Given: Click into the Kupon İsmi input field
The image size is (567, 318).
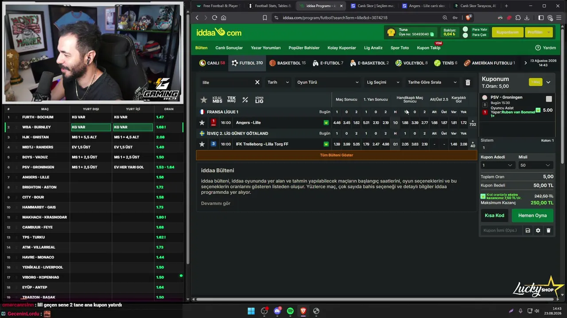Looking at the screenshot, I should (x=501, y=231).
